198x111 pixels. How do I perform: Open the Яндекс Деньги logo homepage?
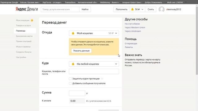[27, 9]
